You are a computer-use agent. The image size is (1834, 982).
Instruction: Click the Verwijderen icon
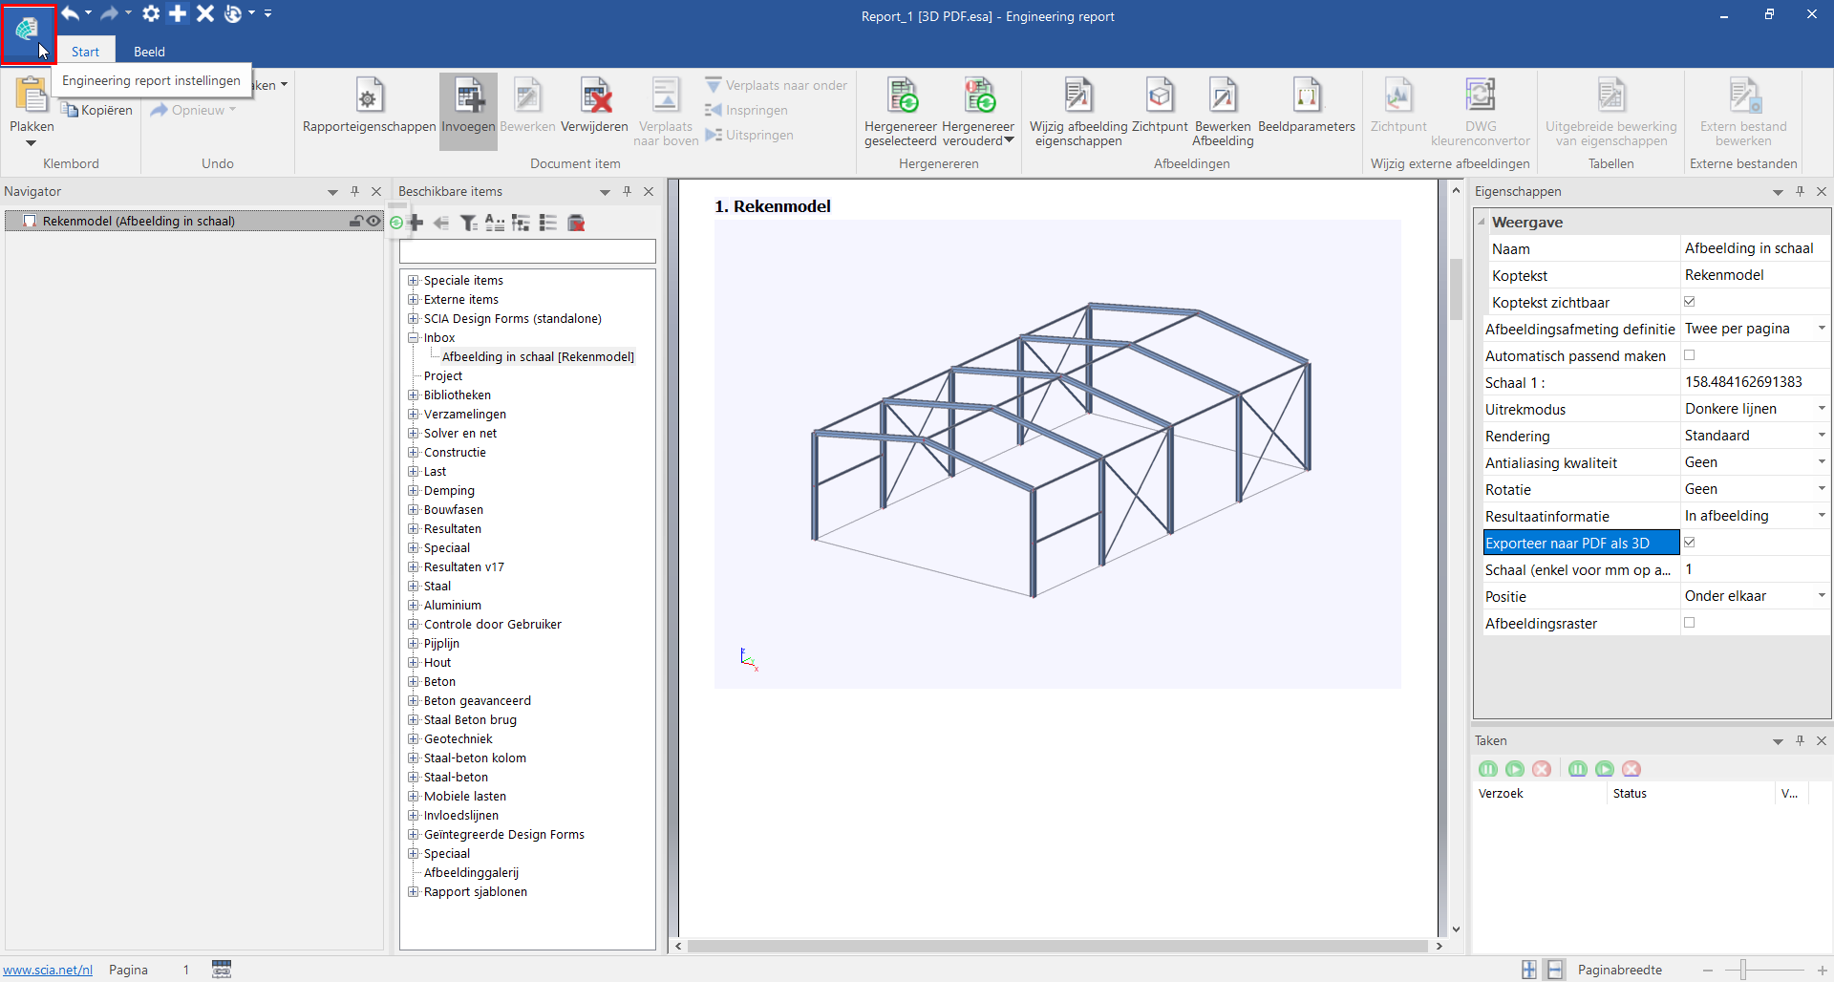[594, 97]
